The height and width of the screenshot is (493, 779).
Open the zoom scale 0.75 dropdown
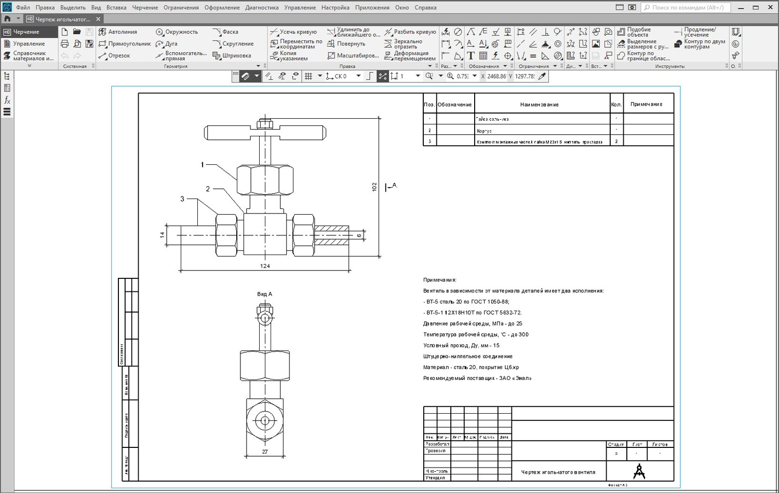[x=474, y=76]
